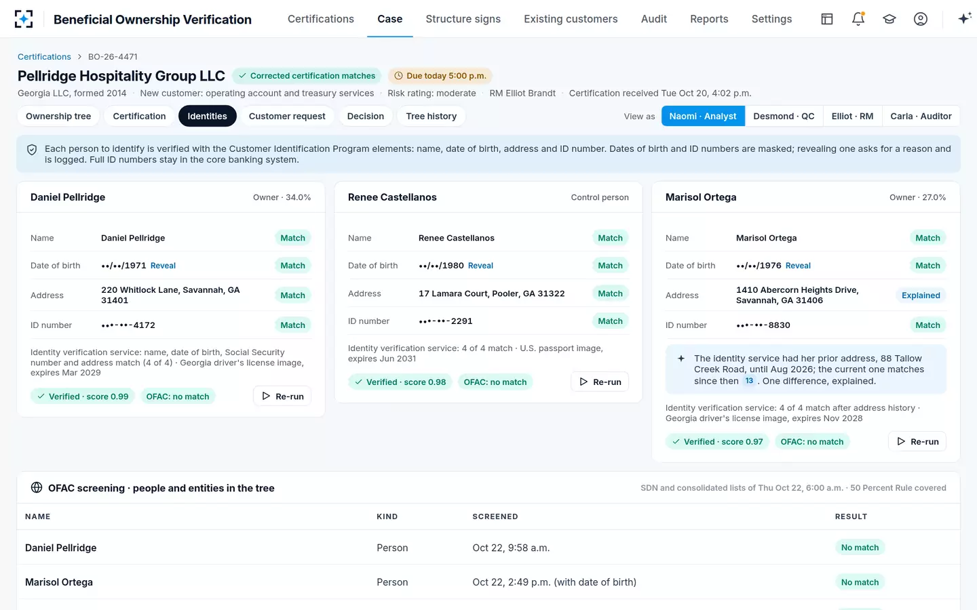Viewport: 977px width, 610px height.
Task: Open Existing customers navigation item
Action: coord(571,19)
